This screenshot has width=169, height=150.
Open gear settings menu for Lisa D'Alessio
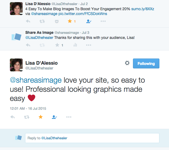point(127,63)
